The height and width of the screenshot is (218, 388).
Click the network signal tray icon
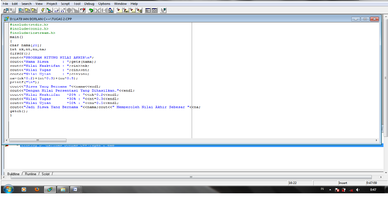[x=351, y=190]
